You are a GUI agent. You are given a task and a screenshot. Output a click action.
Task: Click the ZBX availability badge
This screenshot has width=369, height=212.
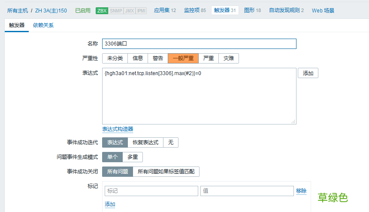(x=102, y=11)
